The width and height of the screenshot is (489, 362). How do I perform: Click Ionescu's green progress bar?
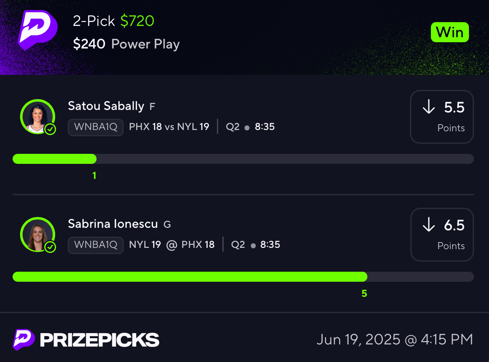tap(190, 277)
